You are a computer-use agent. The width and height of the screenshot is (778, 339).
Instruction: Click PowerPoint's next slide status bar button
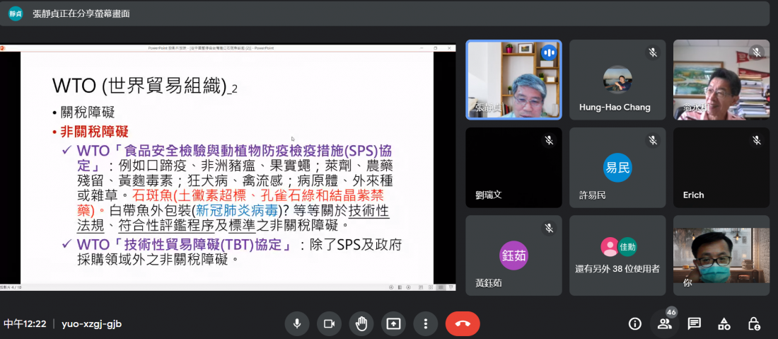408,287
